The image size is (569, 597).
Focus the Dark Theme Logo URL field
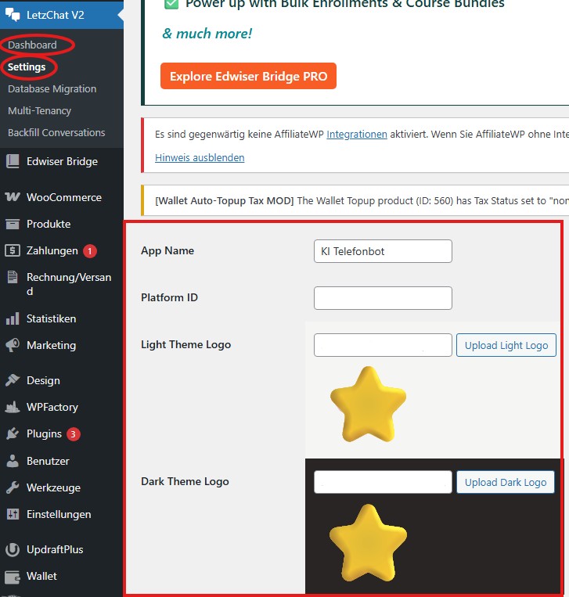383,482
